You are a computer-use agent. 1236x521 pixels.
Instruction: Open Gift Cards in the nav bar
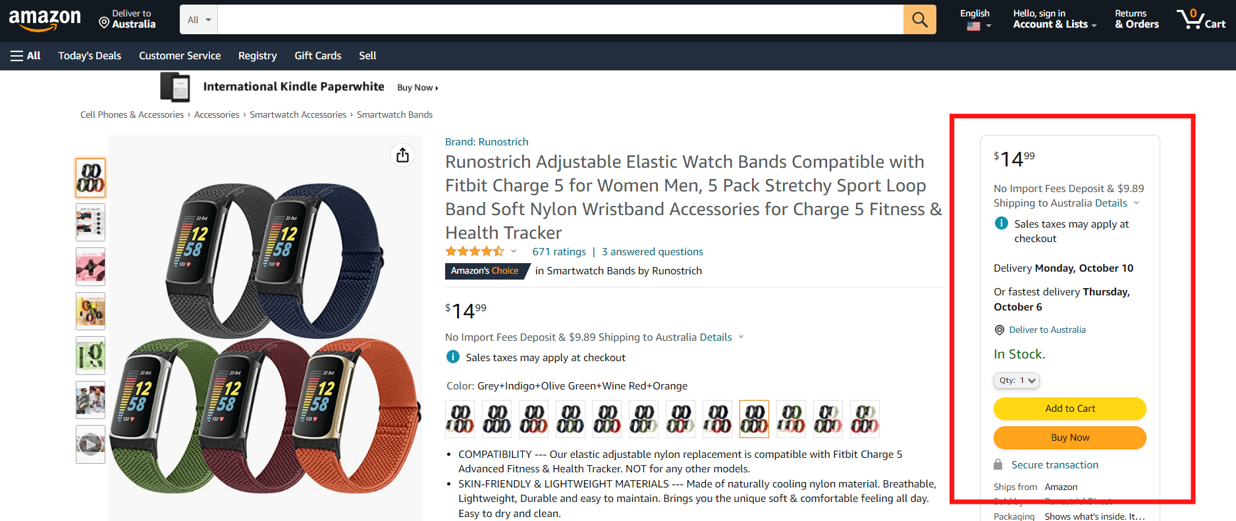[317, 56]
